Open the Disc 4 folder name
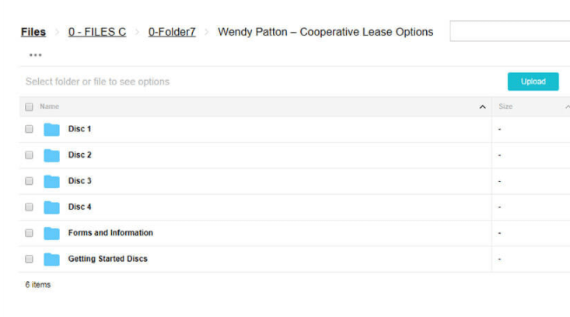Viewport: 570px width, 317px height. (x=79, y=207)
